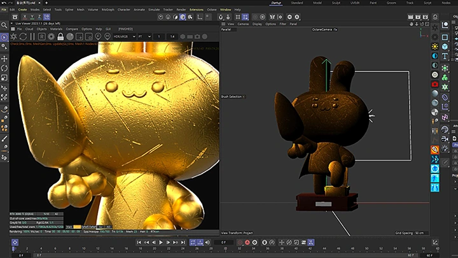
Task: Open Edit Render Settings icon
Action: coord(426,17)
